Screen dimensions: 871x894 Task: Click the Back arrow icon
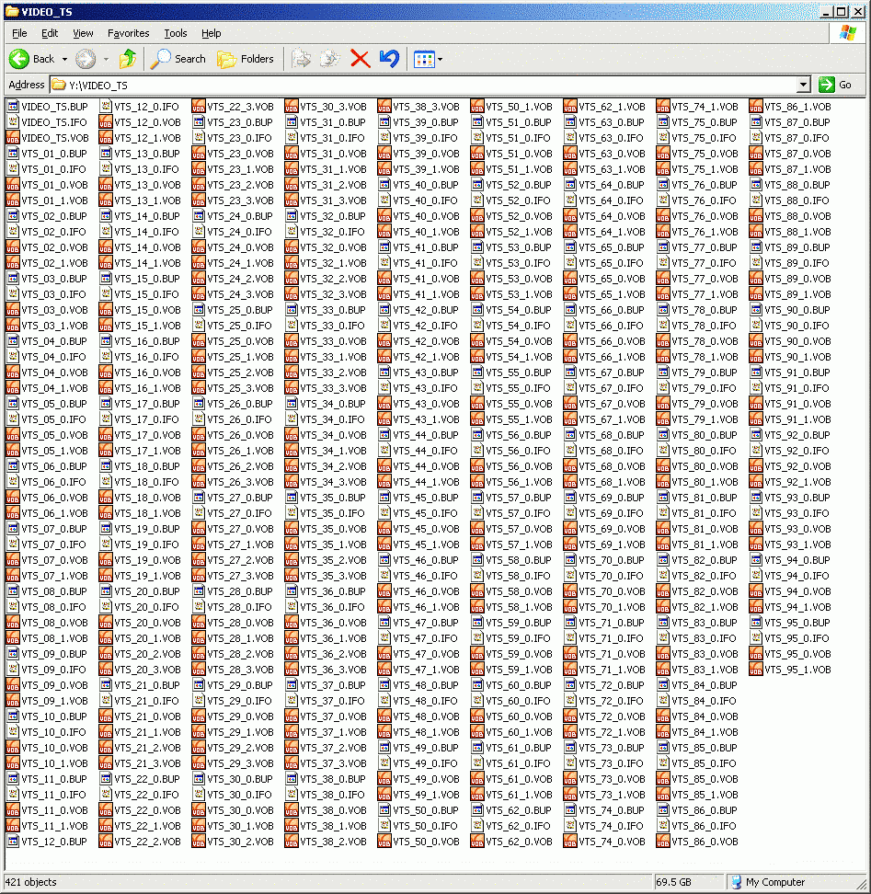pos(18,59)
